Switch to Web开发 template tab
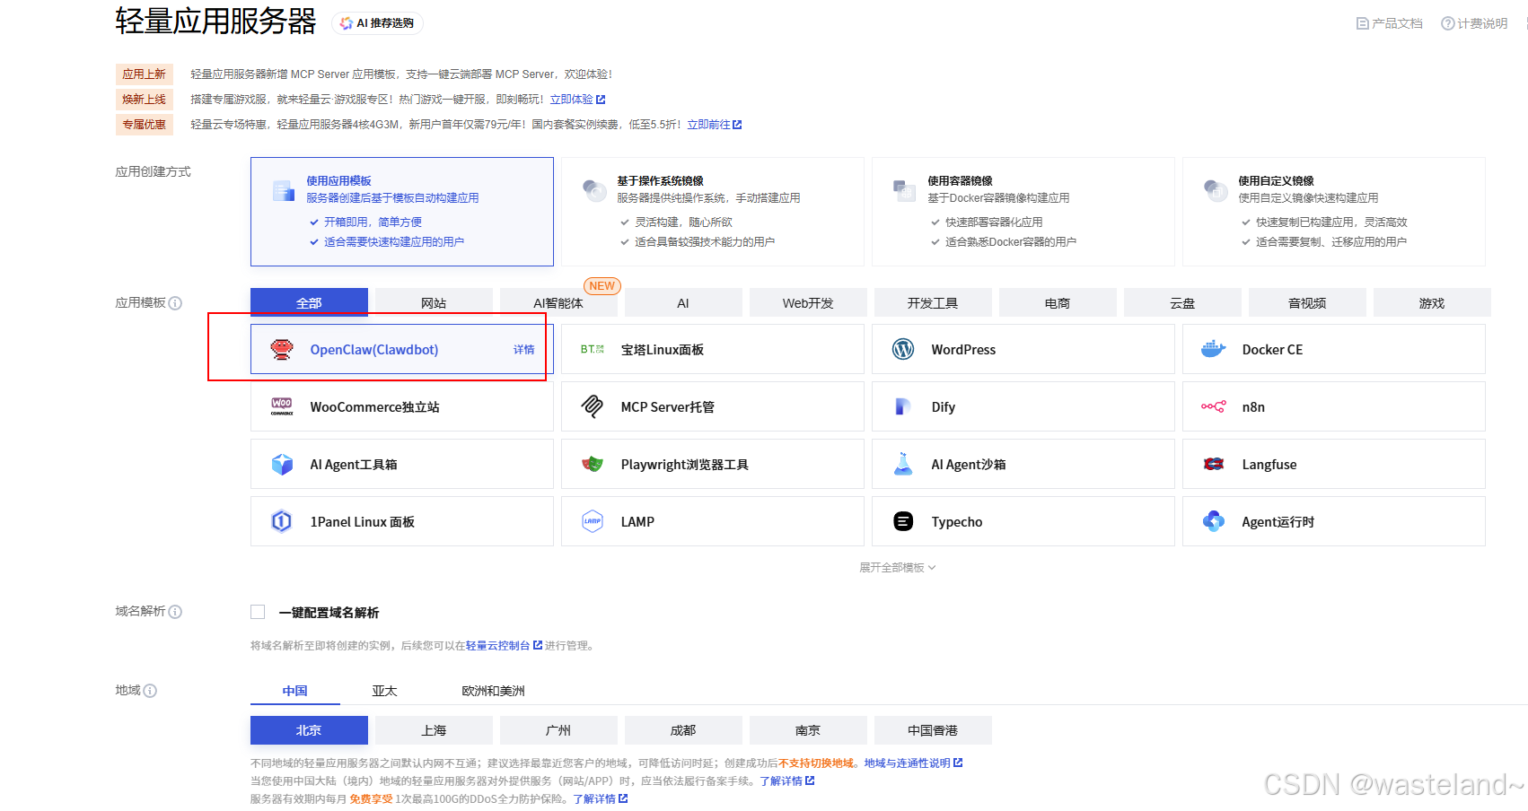 [808, 303]
